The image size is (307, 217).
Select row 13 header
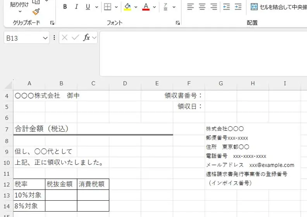coord(7,195)
